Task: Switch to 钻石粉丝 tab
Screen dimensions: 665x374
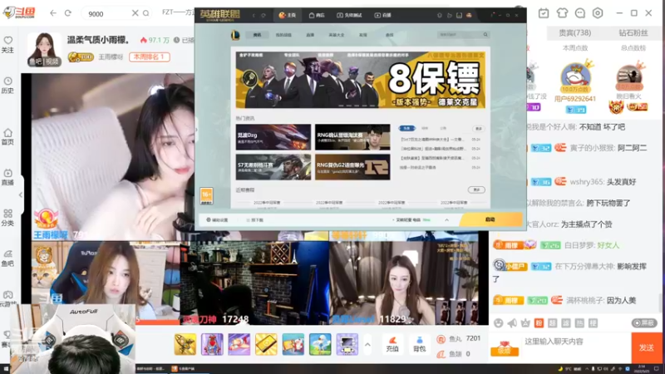Action: coord(633,32)
